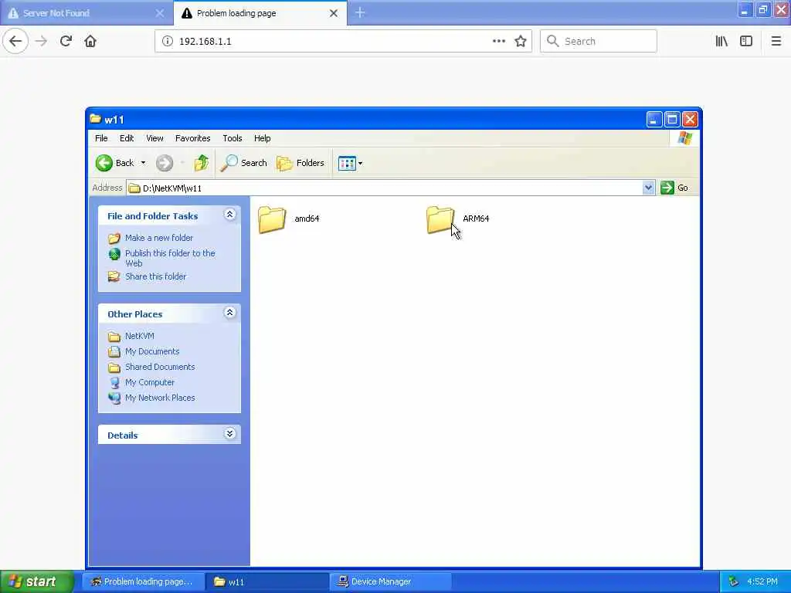Close the Problem loading page tab

[x=334, y=13]
